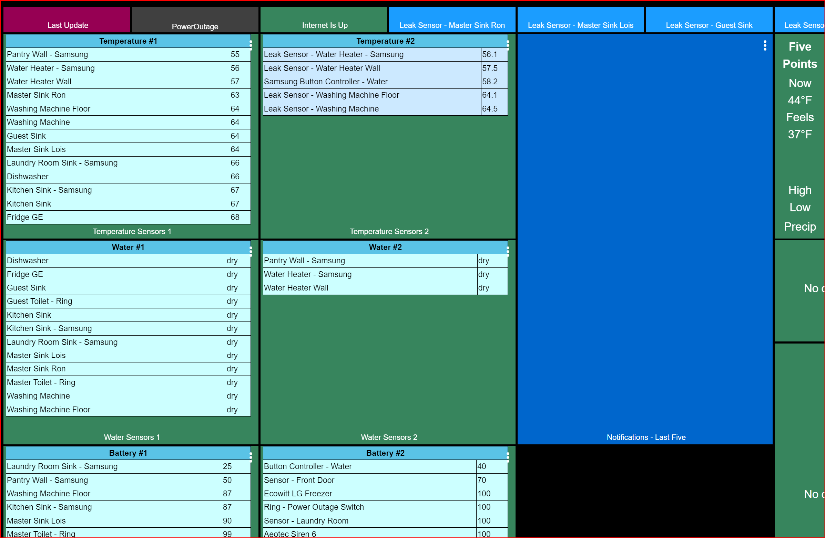The height and width of the screenshot is (538, 825).
Task: Select the Master Sink Lois battery row
Action: coord(113,520)
